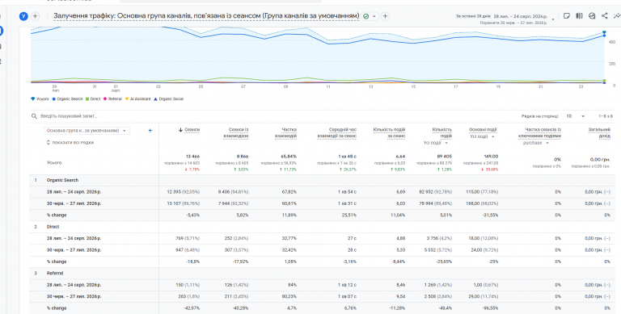Toggle the Усього series in chart legend

tap(40, 98)
